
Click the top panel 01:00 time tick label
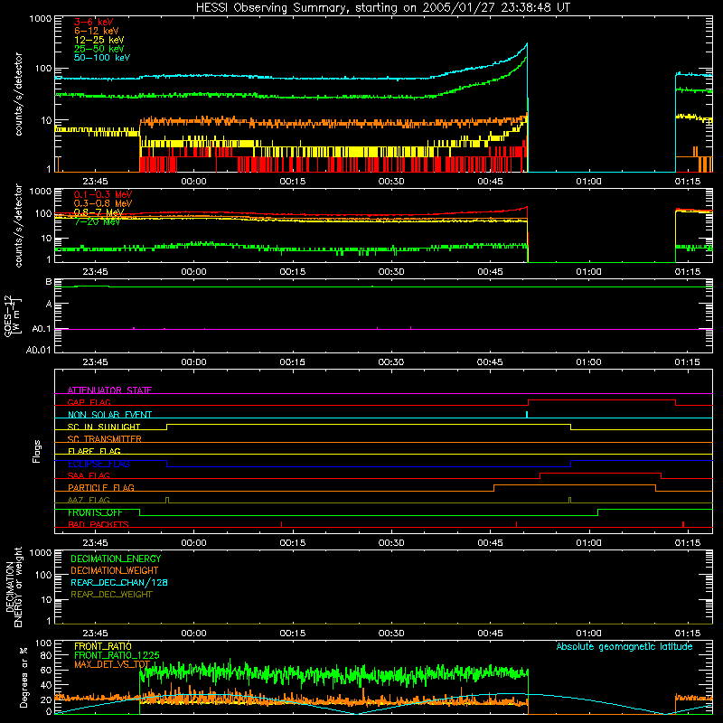pyautogui.click(x=589, y=182)
